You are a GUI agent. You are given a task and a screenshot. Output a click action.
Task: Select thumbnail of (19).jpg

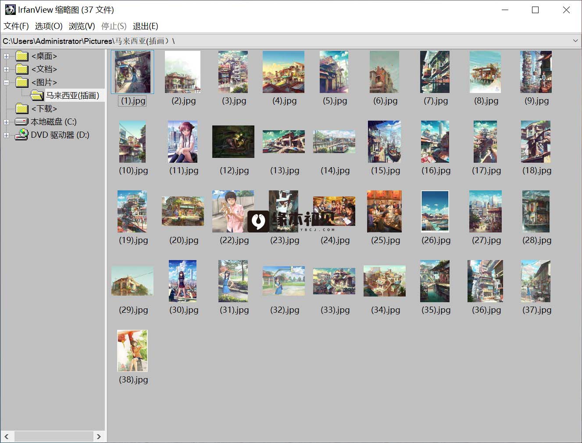tap(132, 211)
